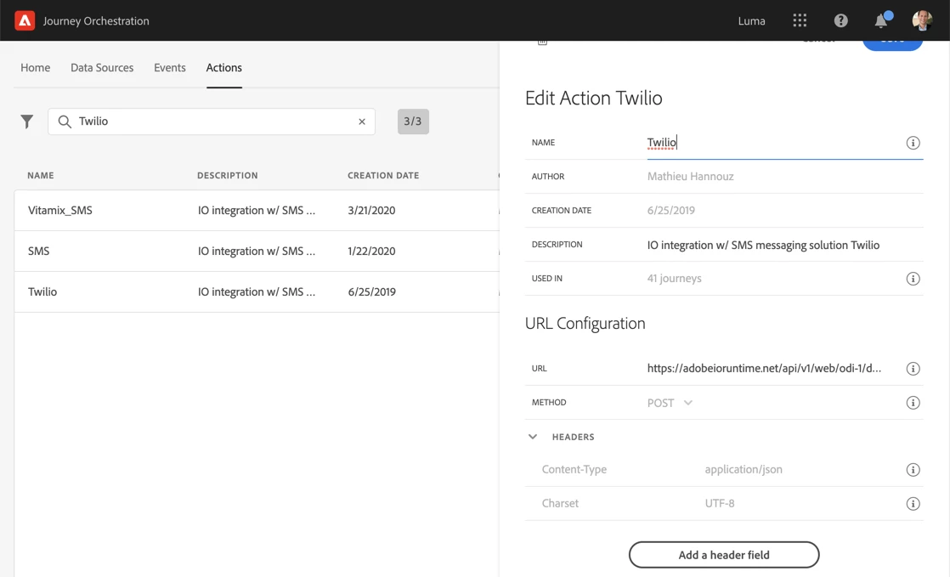Click the 3/3 results counter

point(413,122)
